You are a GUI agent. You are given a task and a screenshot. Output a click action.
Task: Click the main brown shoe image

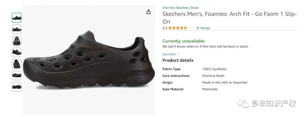[x=89, y=60]
